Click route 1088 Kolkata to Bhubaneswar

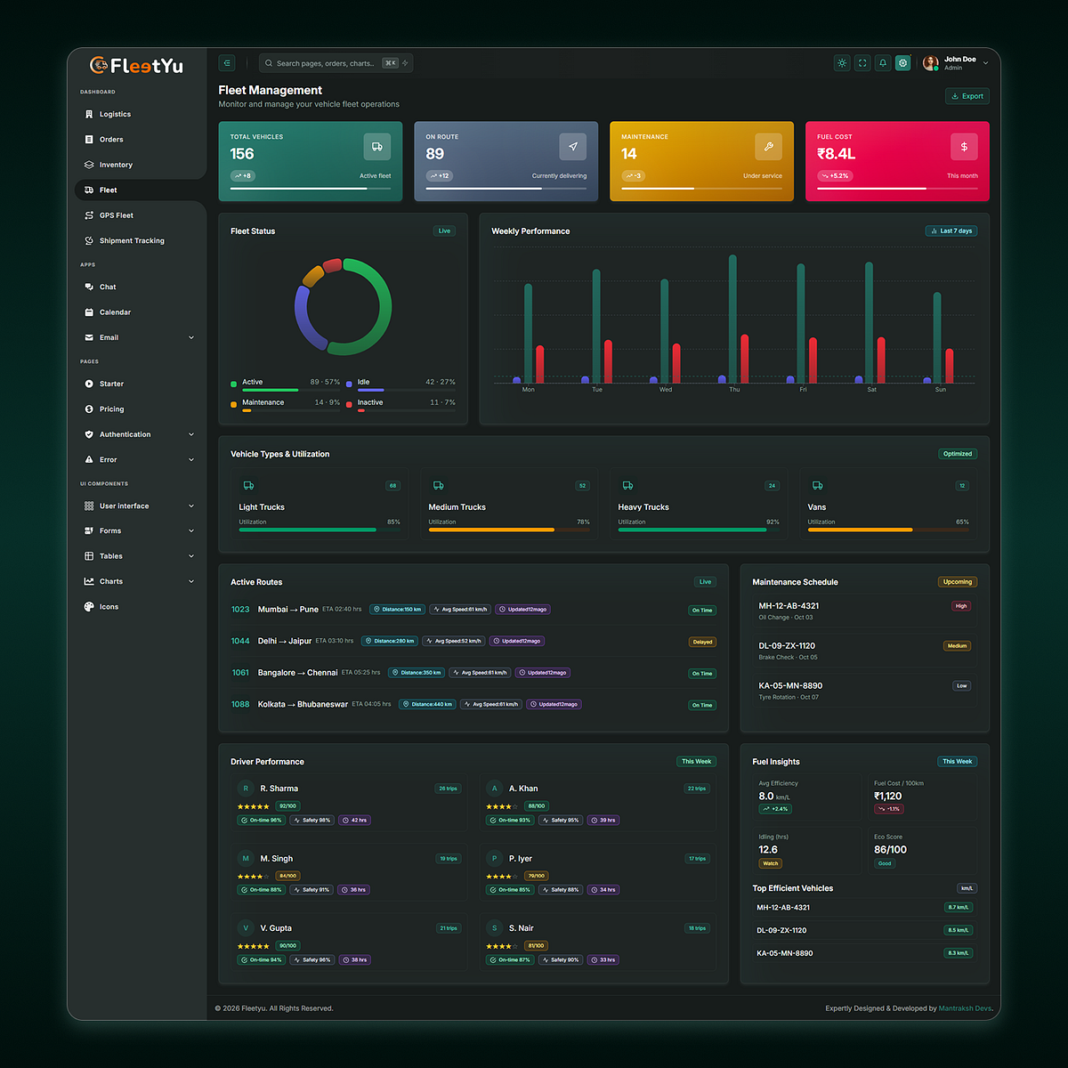pos(473,704)
